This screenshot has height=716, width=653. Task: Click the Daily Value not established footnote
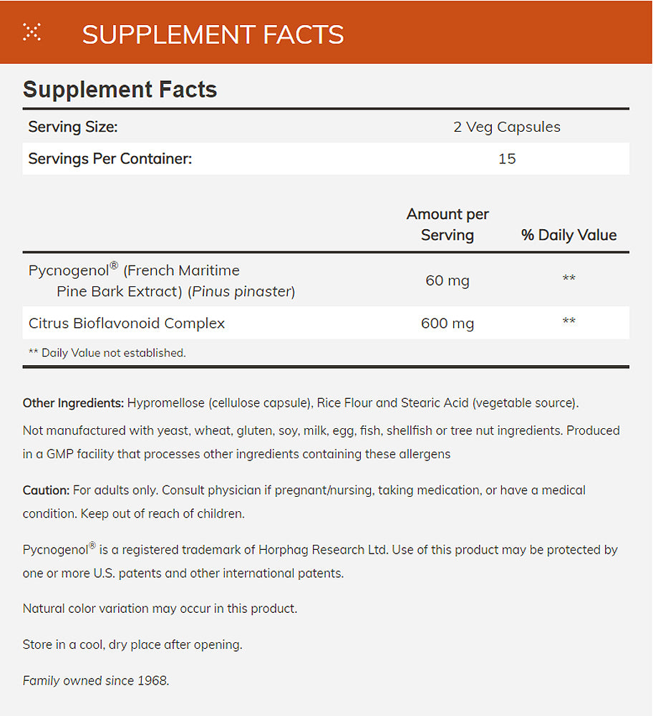106,353
